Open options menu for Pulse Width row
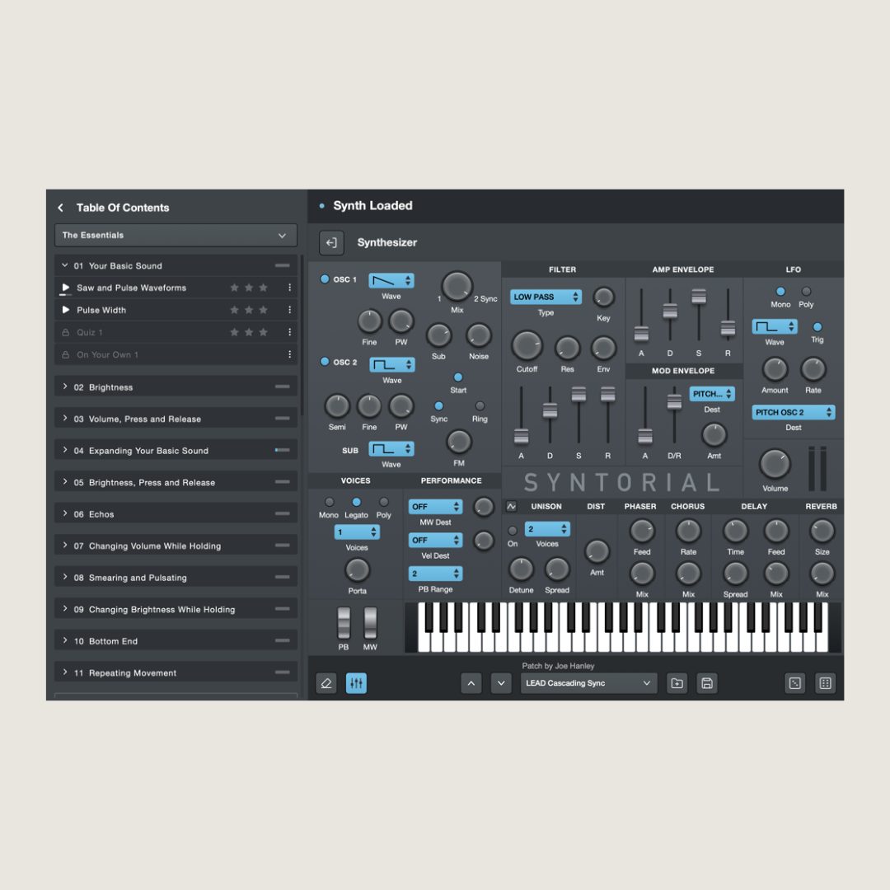890x890 pixels. pos(289,310)
